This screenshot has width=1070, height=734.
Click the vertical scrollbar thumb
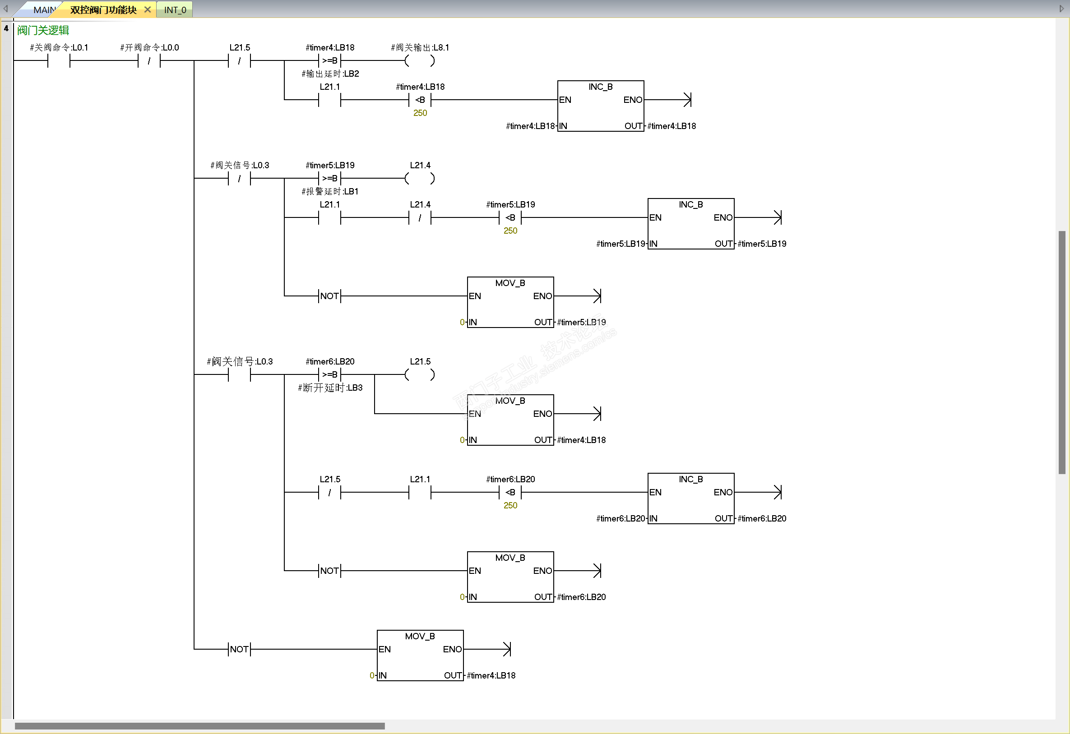[1062, 352]
